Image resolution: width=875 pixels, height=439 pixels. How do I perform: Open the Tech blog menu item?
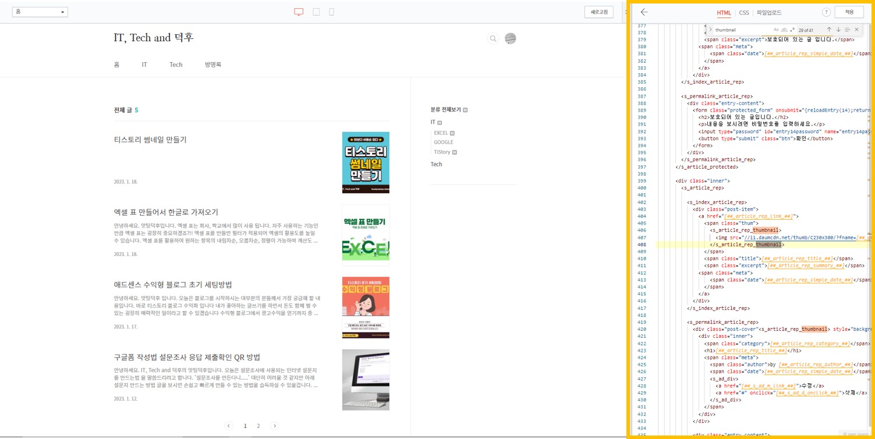click(176, 65)
